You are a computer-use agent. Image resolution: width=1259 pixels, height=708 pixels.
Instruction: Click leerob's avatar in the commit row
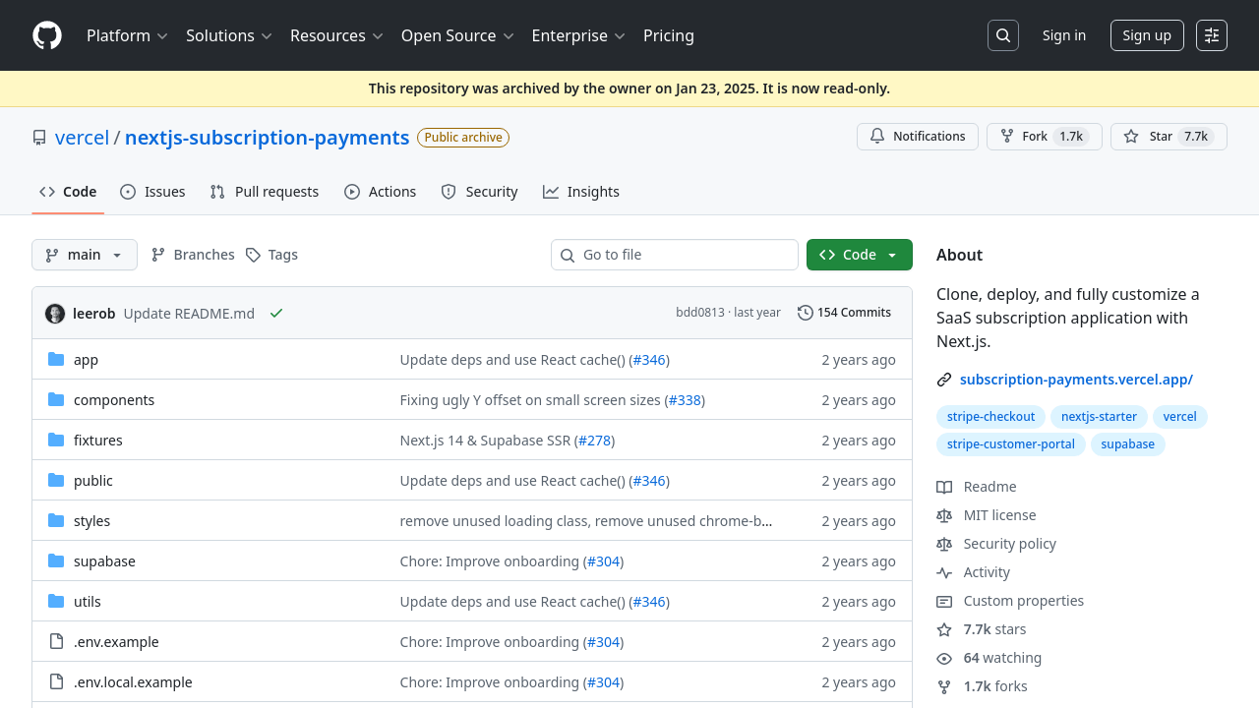tap(55, 313)
